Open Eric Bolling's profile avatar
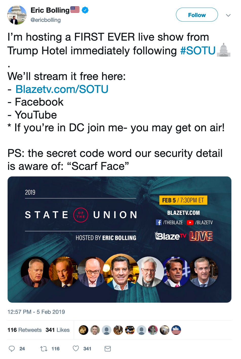This screenshot has height=359, width=241. (17, 15)
